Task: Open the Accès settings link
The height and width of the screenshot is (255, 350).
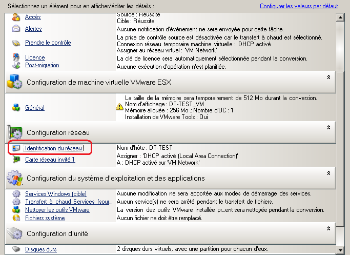Action: [x=33, y=17]
